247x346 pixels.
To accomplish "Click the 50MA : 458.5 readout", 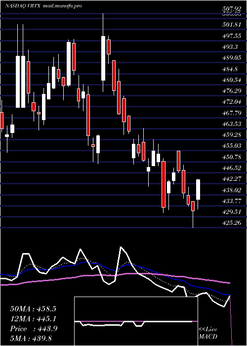I will pyautogui.click(x=33, y=309).
